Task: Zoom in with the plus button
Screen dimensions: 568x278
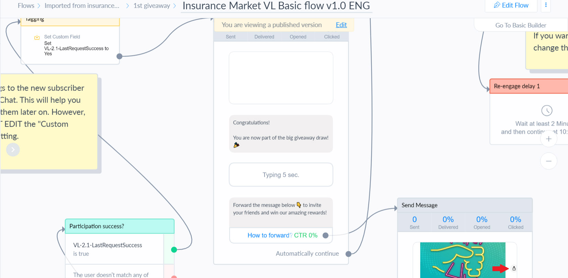Action: tap(549, 139)
